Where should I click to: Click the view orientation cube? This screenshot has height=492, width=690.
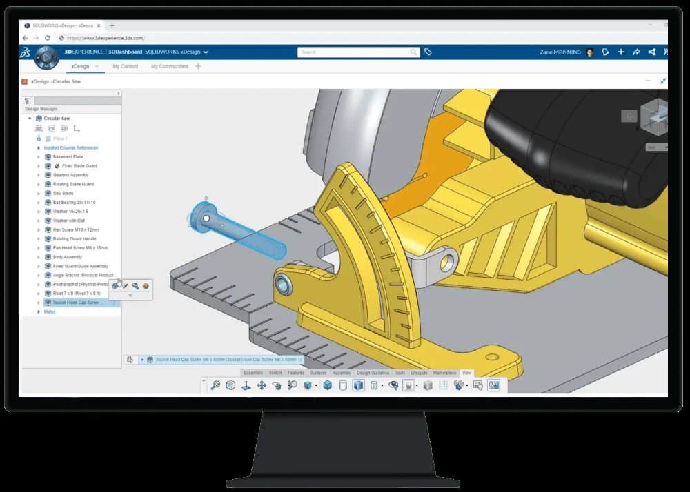tap(653, 115)
